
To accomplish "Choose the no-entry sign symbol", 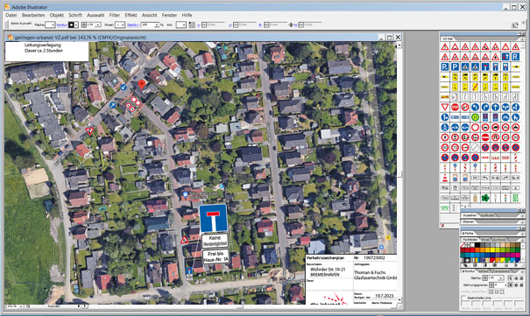I will 485,137.
